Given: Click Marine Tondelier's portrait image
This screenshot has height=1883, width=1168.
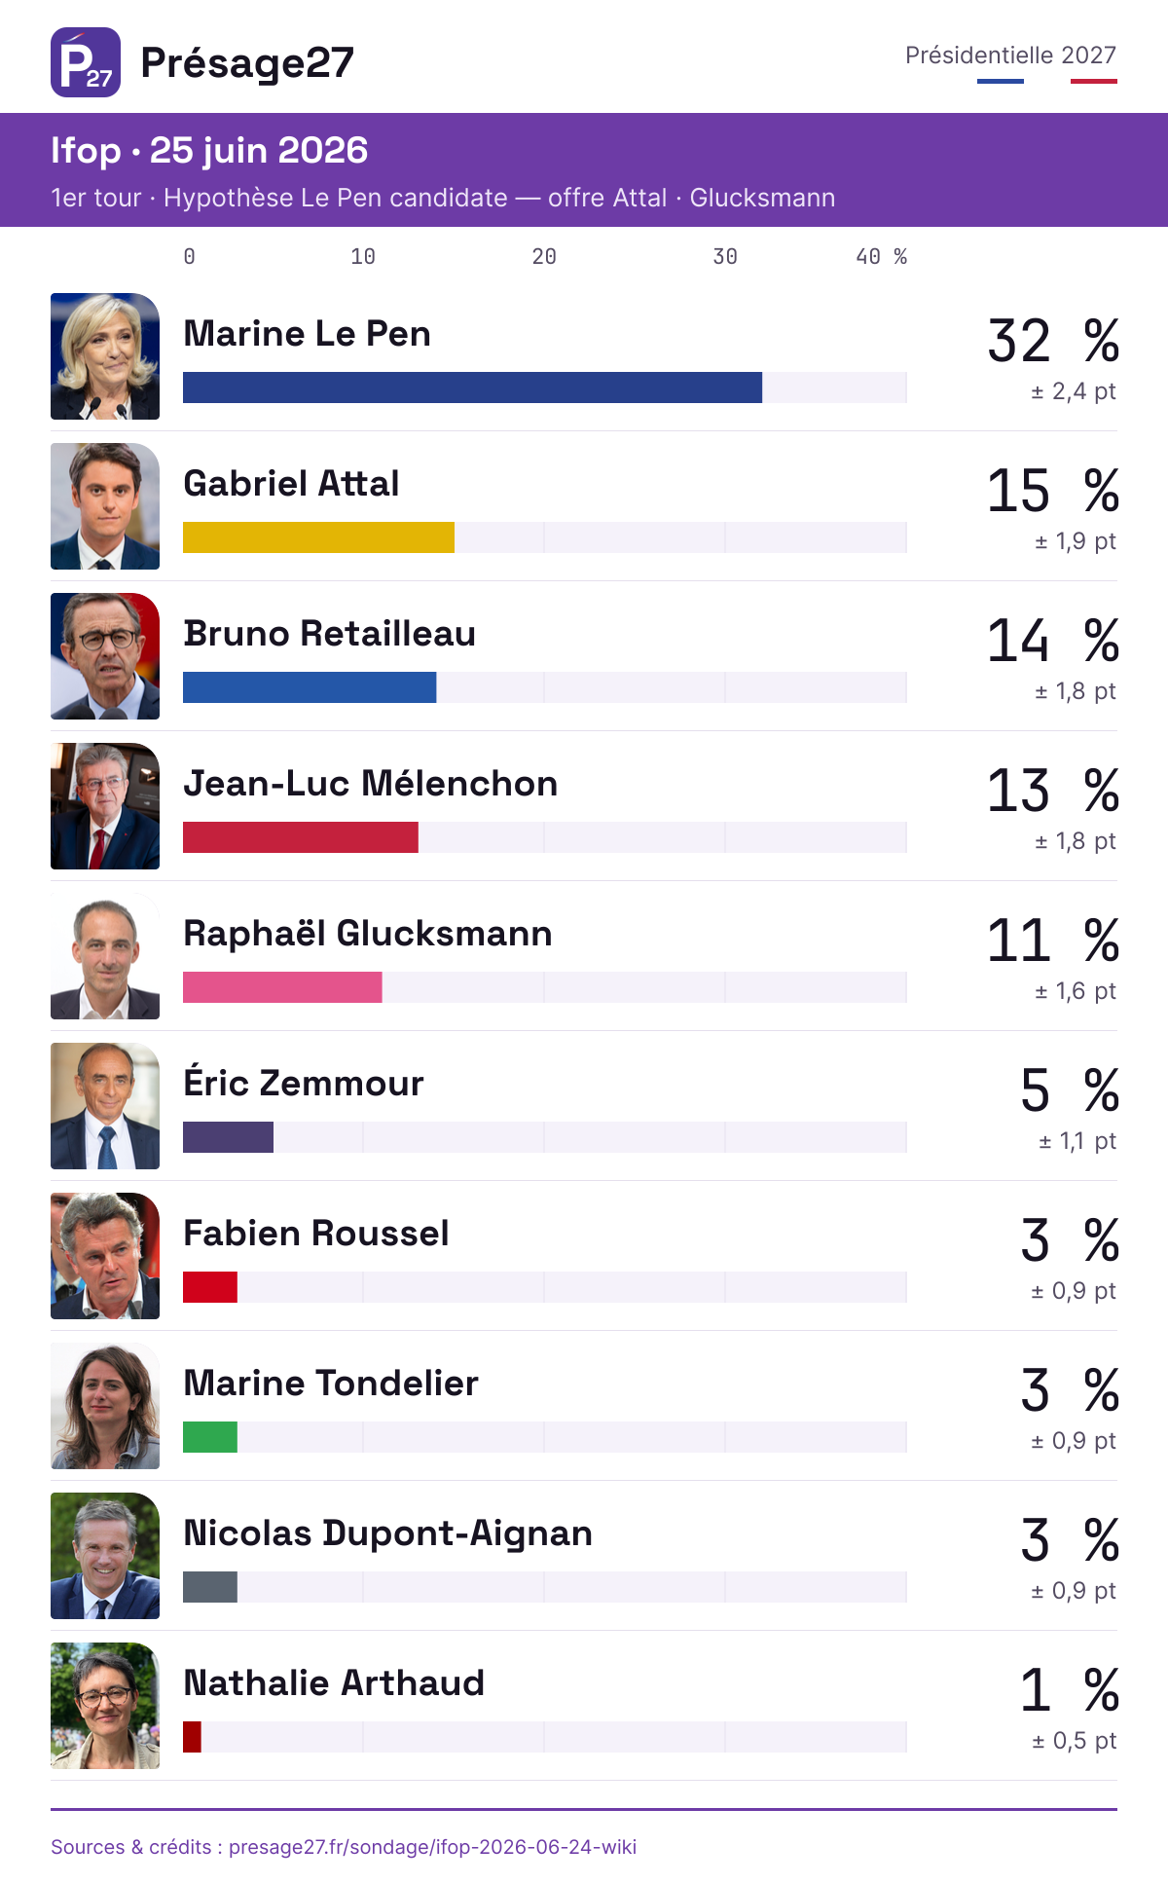Looking at the screenshot, I should [x=105, y=1406].
